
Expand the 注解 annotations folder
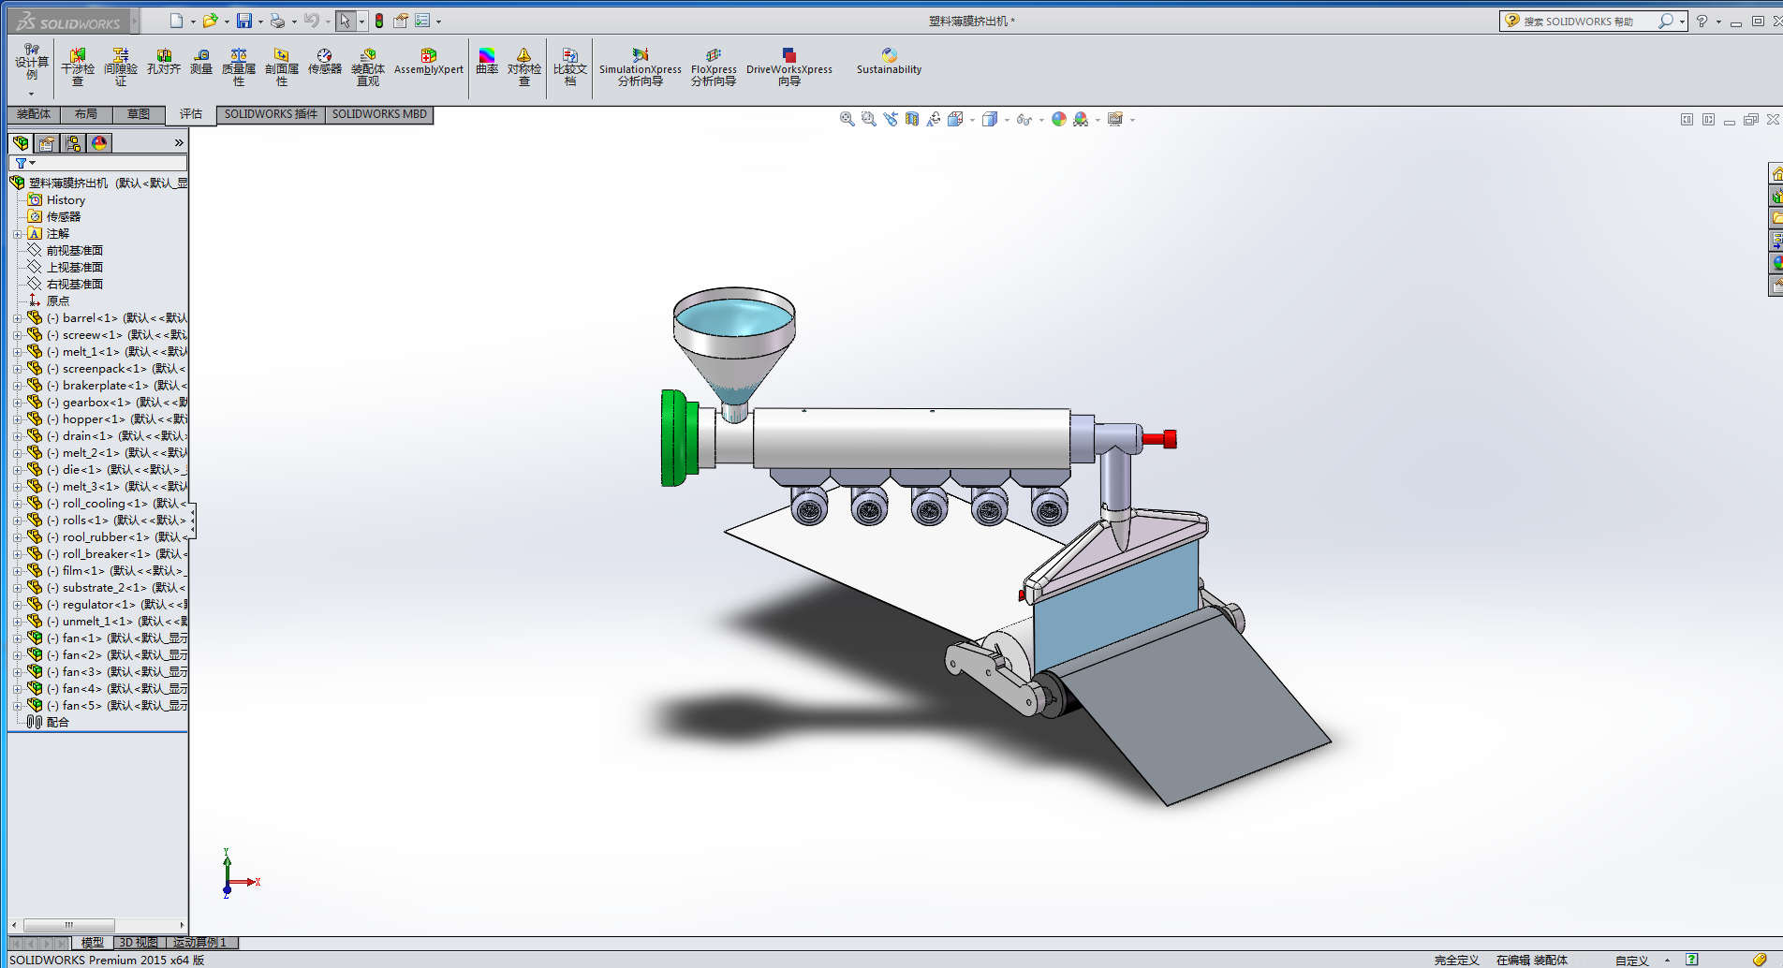17,234
